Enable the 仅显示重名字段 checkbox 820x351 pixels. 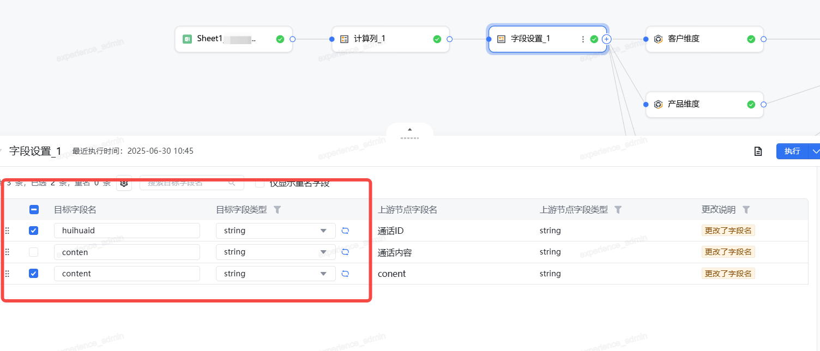tap(260, 183)
